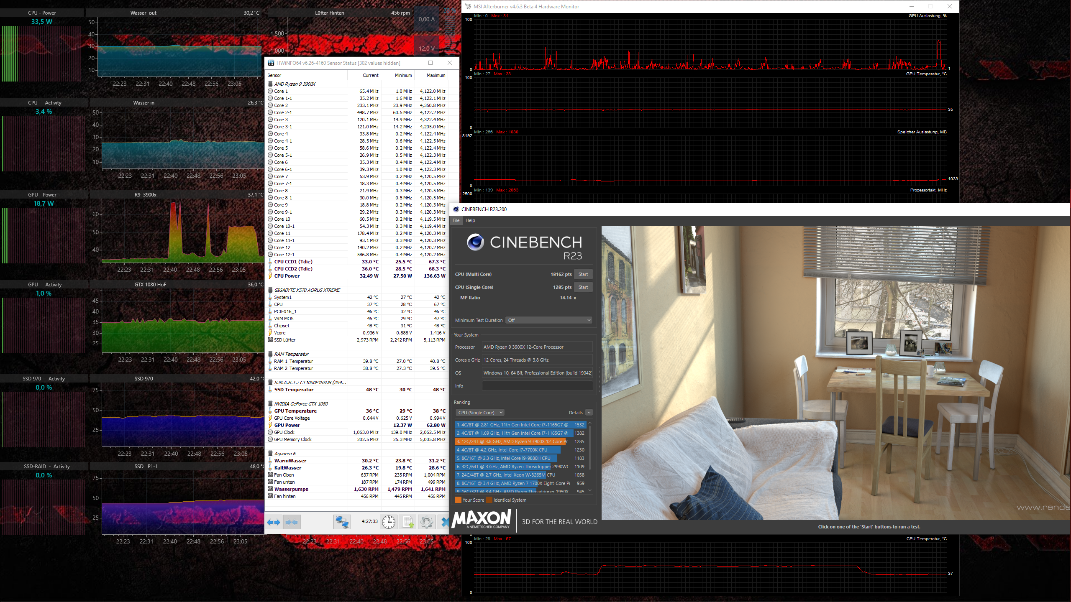Viewport: 1071px width, 602px height.
Task: Click HWiNFO clock reset timer icon
Action: [x=389, y=522]
